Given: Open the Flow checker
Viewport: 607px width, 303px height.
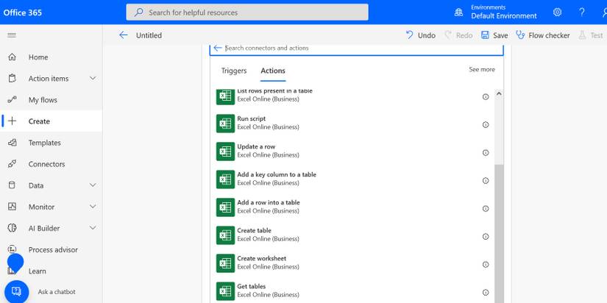Looking at the screenshot, I should 543,35.
